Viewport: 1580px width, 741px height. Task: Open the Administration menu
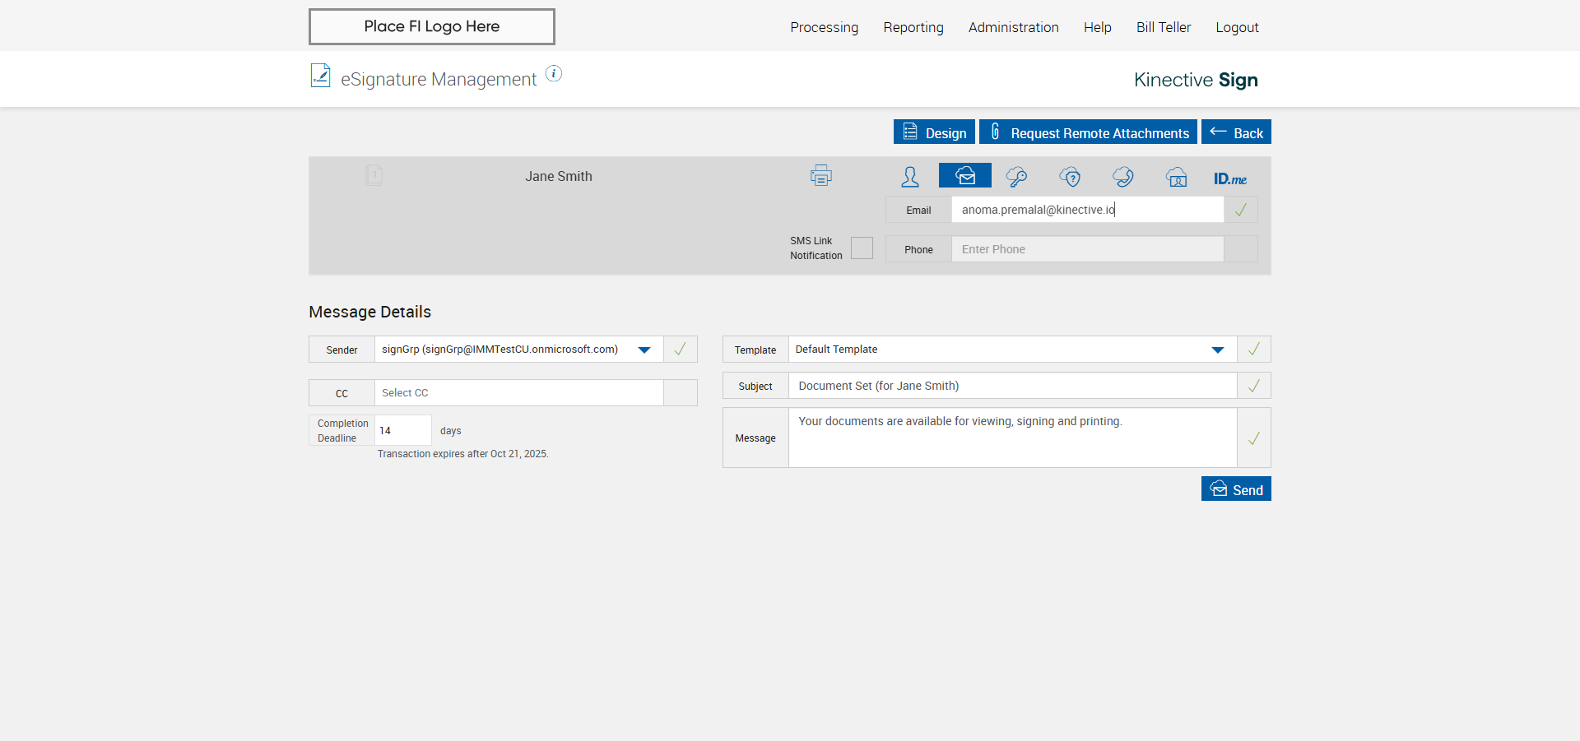pyautogui.click(x=1013, y=27)
